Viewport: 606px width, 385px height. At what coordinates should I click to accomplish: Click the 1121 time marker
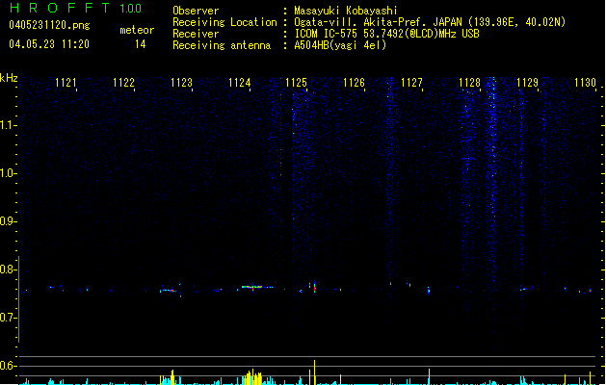click(x=66, y=83)
